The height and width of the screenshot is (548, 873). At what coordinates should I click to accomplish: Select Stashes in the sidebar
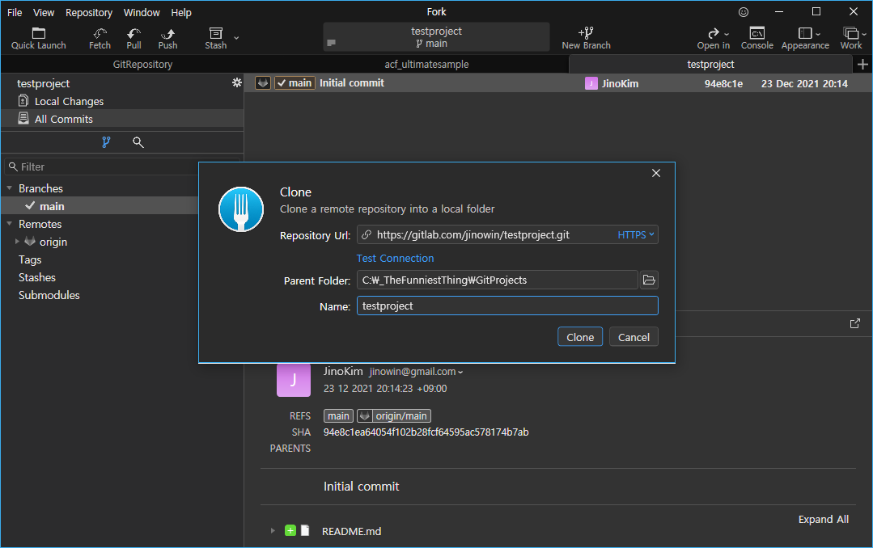36,277
